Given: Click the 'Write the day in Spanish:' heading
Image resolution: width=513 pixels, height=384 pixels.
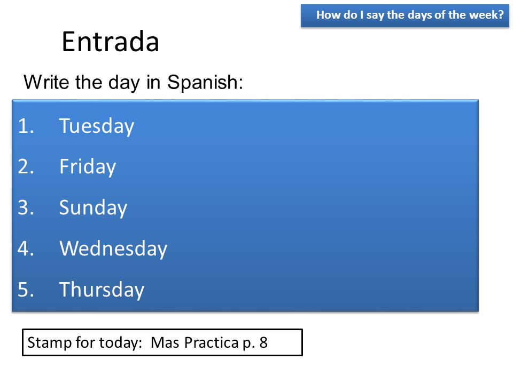Looking at the screenshot, I should 133,82.
